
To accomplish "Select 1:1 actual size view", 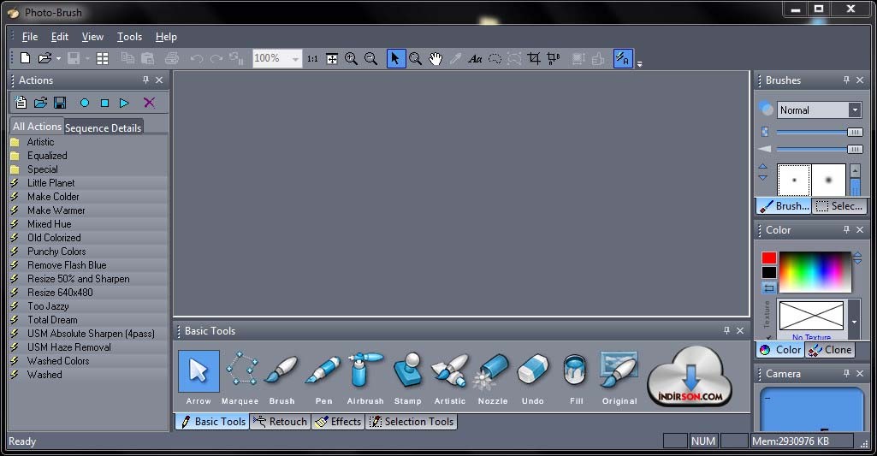I will [x=312, y=58].
